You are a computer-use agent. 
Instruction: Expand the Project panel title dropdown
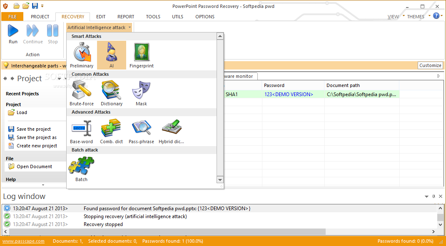click(x=60, y=79)
